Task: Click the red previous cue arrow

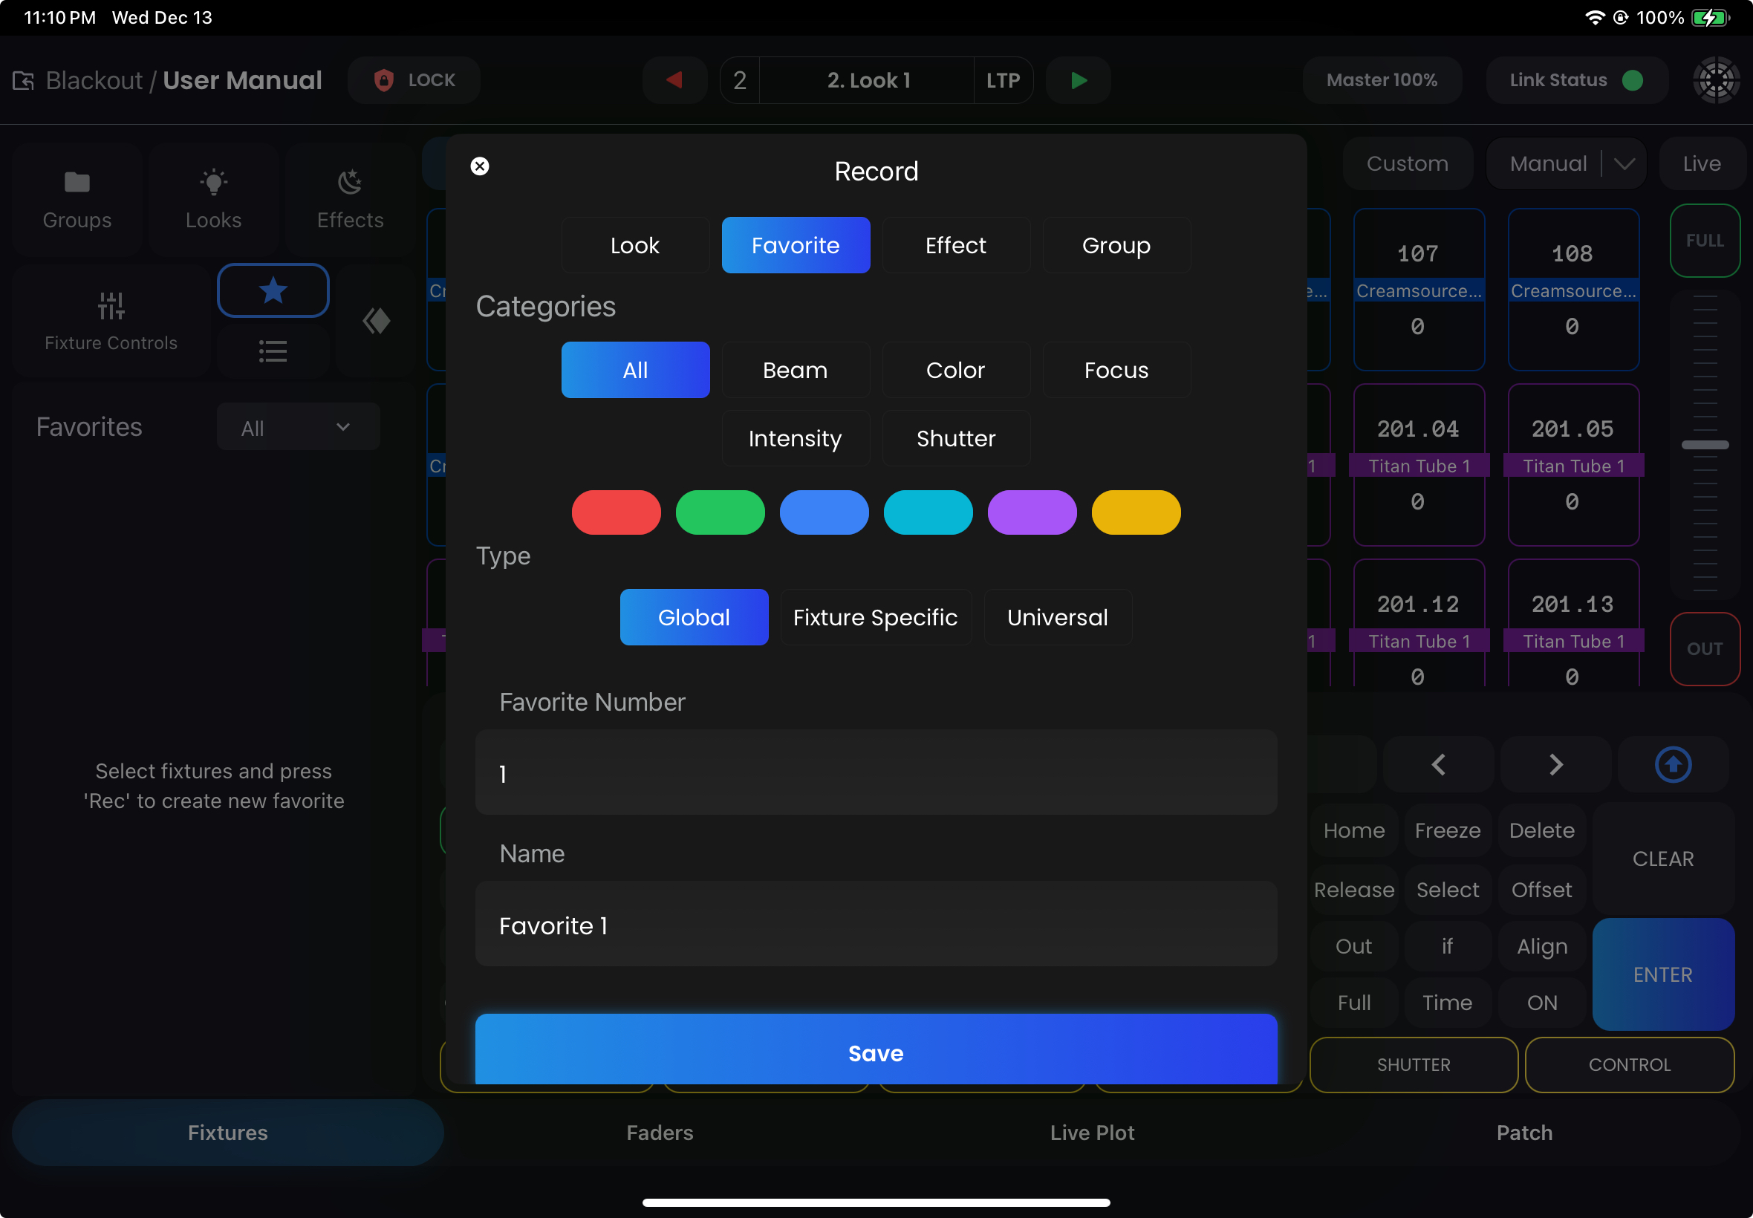Action: point(674,80)
